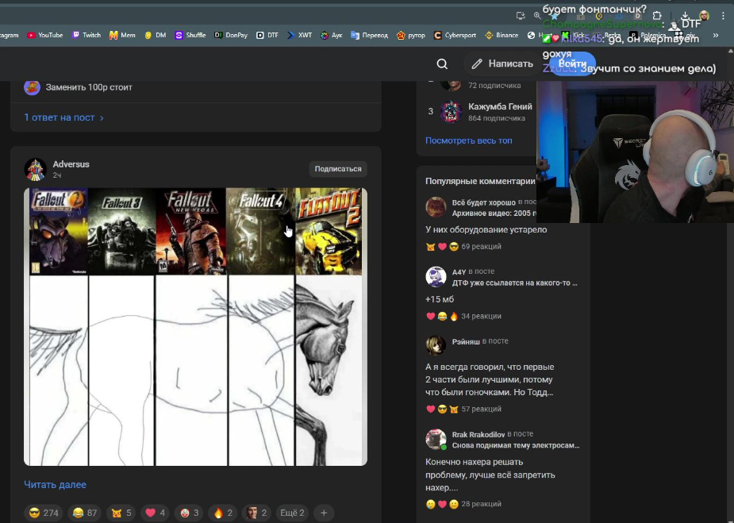Click the Rrak Rakodilov avatar

point(436,439)
